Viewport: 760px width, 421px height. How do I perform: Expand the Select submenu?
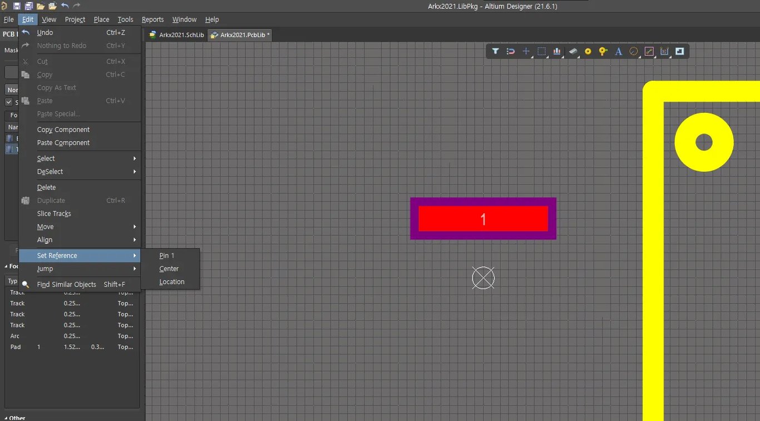80,159
